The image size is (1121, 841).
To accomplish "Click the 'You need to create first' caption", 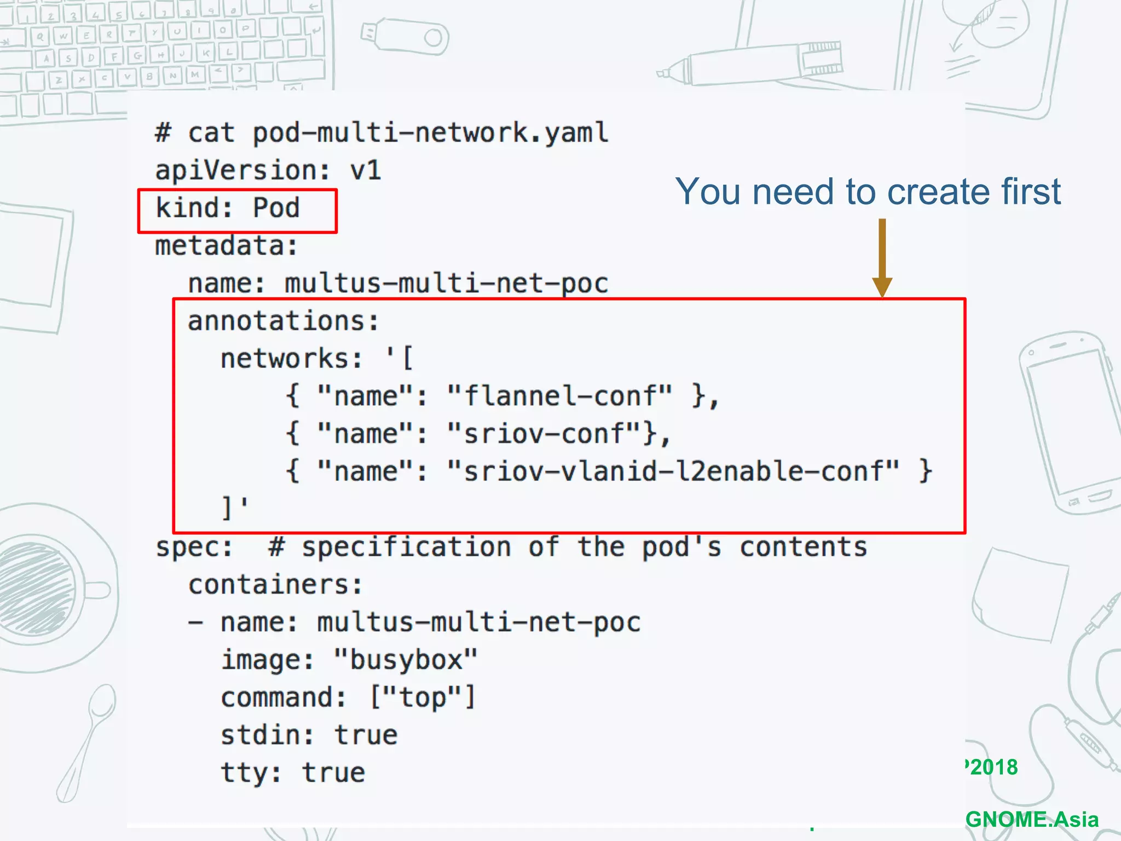I will coord(868,192).
